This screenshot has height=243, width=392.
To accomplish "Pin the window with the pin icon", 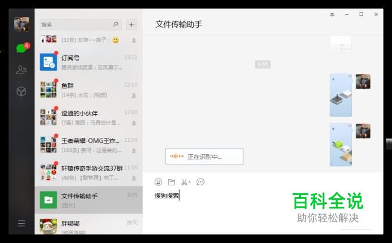I will 332,15.
